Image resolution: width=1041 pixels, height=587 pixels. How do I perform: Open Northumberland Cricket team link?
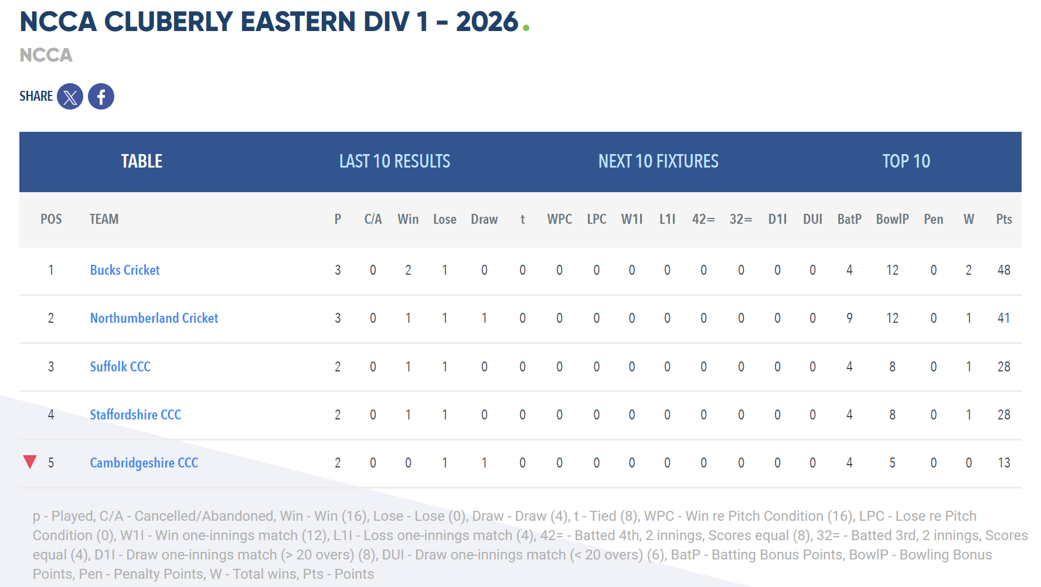point(154,318)
